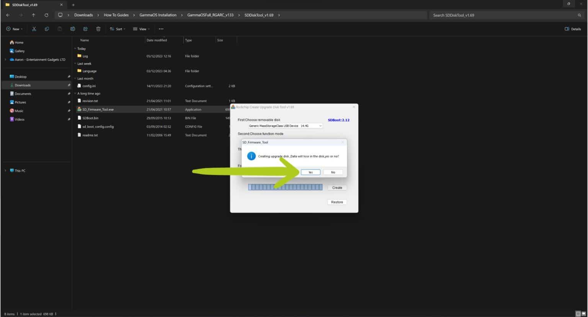Screen dimensions: 588x317
Task: Open the See more ellipsis in the toolbar
Action: pos(161,29)
